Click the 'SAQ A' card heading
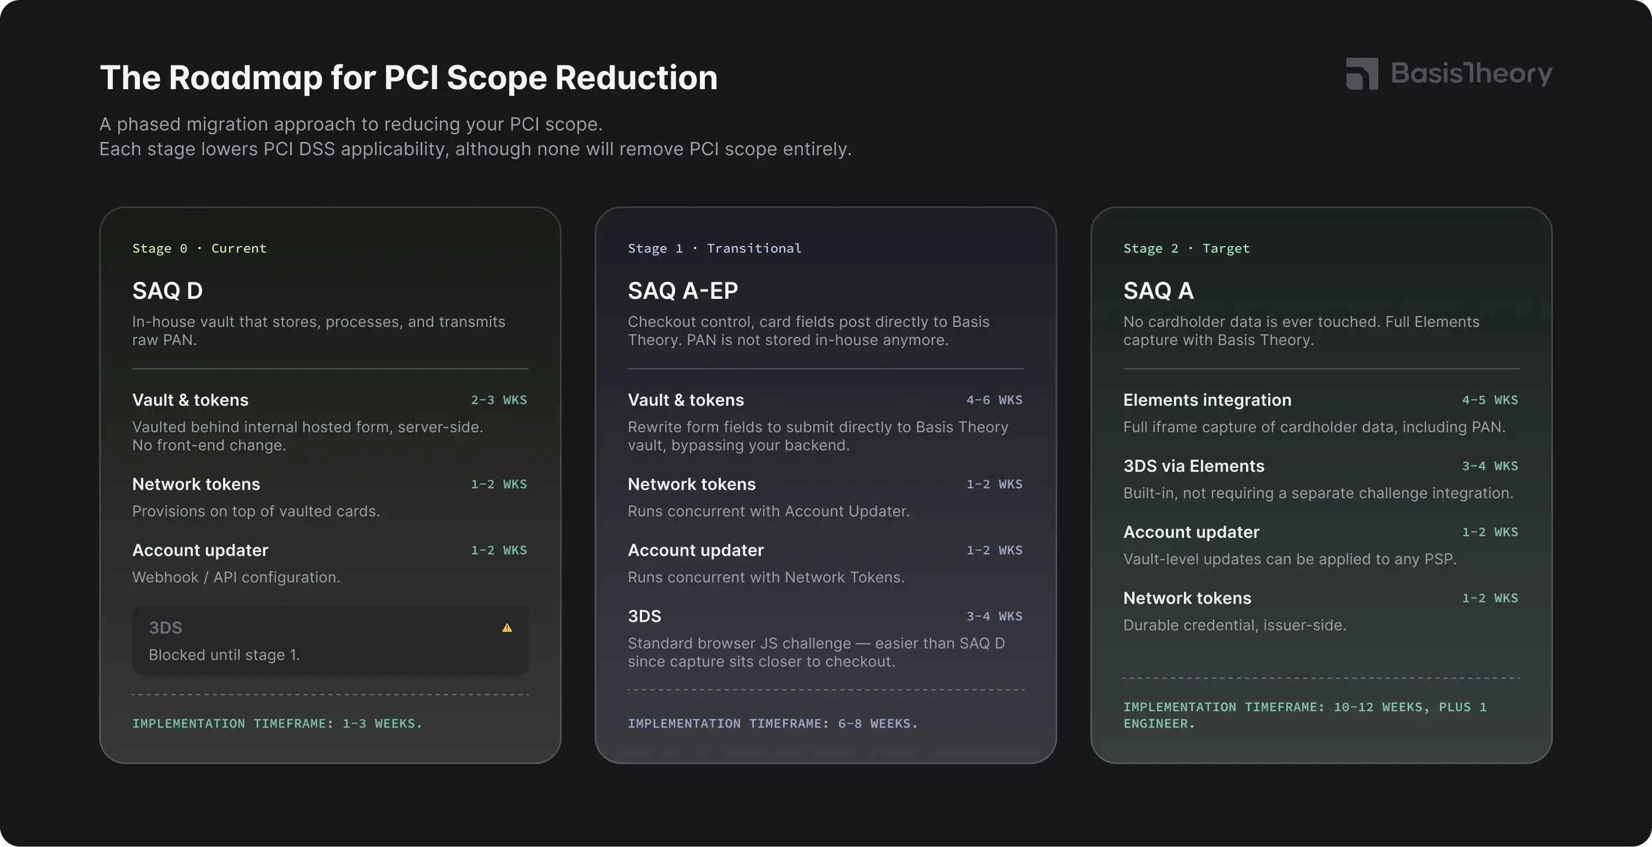 (1158, 291)
